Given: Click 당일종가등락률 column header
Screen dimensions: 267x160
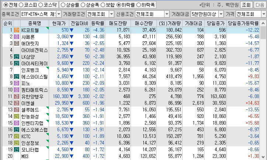Looking at the screenshot, I should [x=243, y=23].
